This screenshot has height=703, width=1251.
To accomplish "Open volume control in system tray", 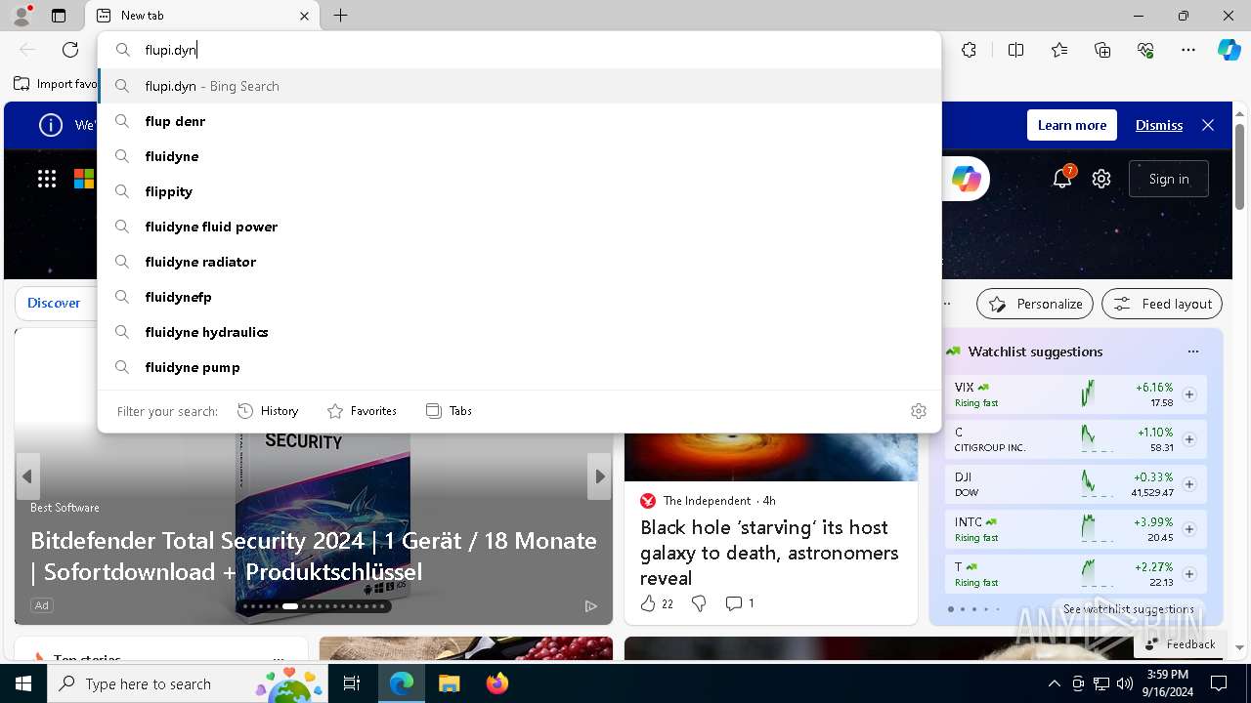I will pyautogui.click(x=1125, y=683).
